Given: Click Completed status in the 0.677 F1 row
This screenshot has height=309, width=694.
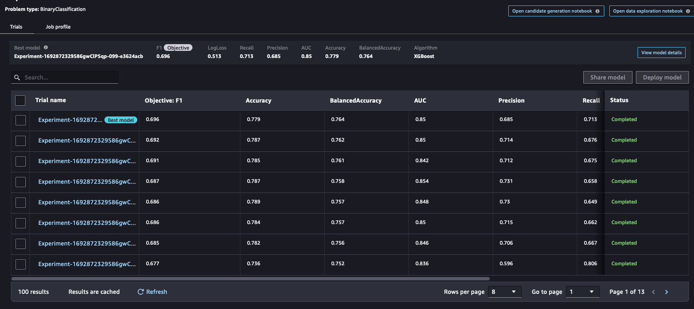Looking at the screenshot, I should coord(624,264).
